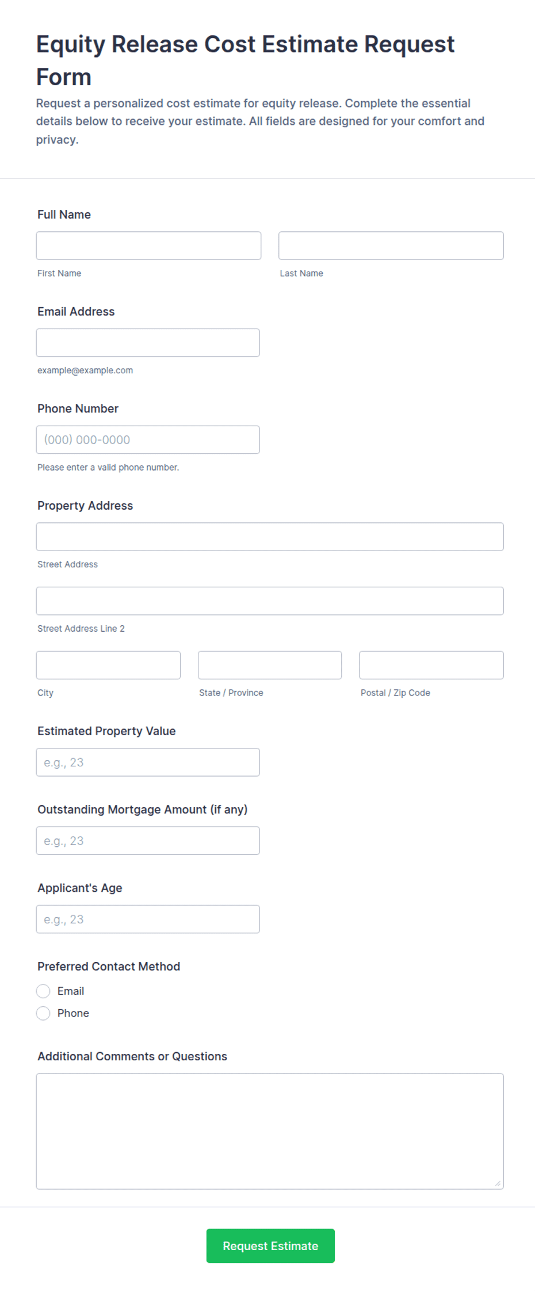Click the First Name input field
The width and height of the screenshot is (535, 1291).
tap(148, 246)
